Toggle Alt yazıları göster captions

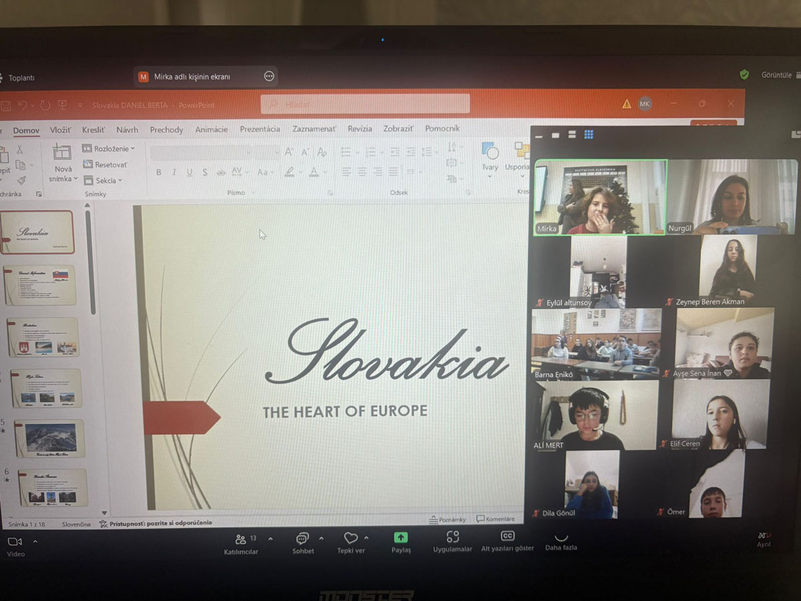tap(507, 536)
